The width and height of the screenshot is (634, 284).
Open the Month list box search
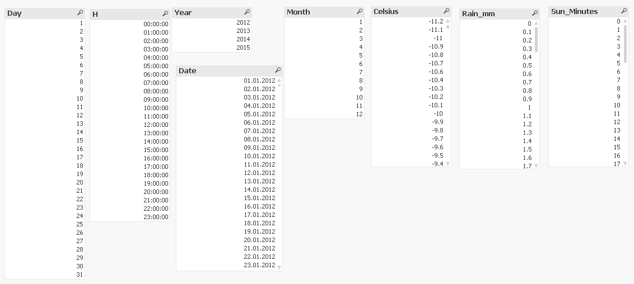360,12
